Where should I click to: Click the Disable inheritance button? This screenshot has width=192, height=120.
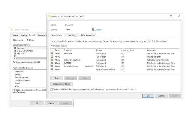61,84
